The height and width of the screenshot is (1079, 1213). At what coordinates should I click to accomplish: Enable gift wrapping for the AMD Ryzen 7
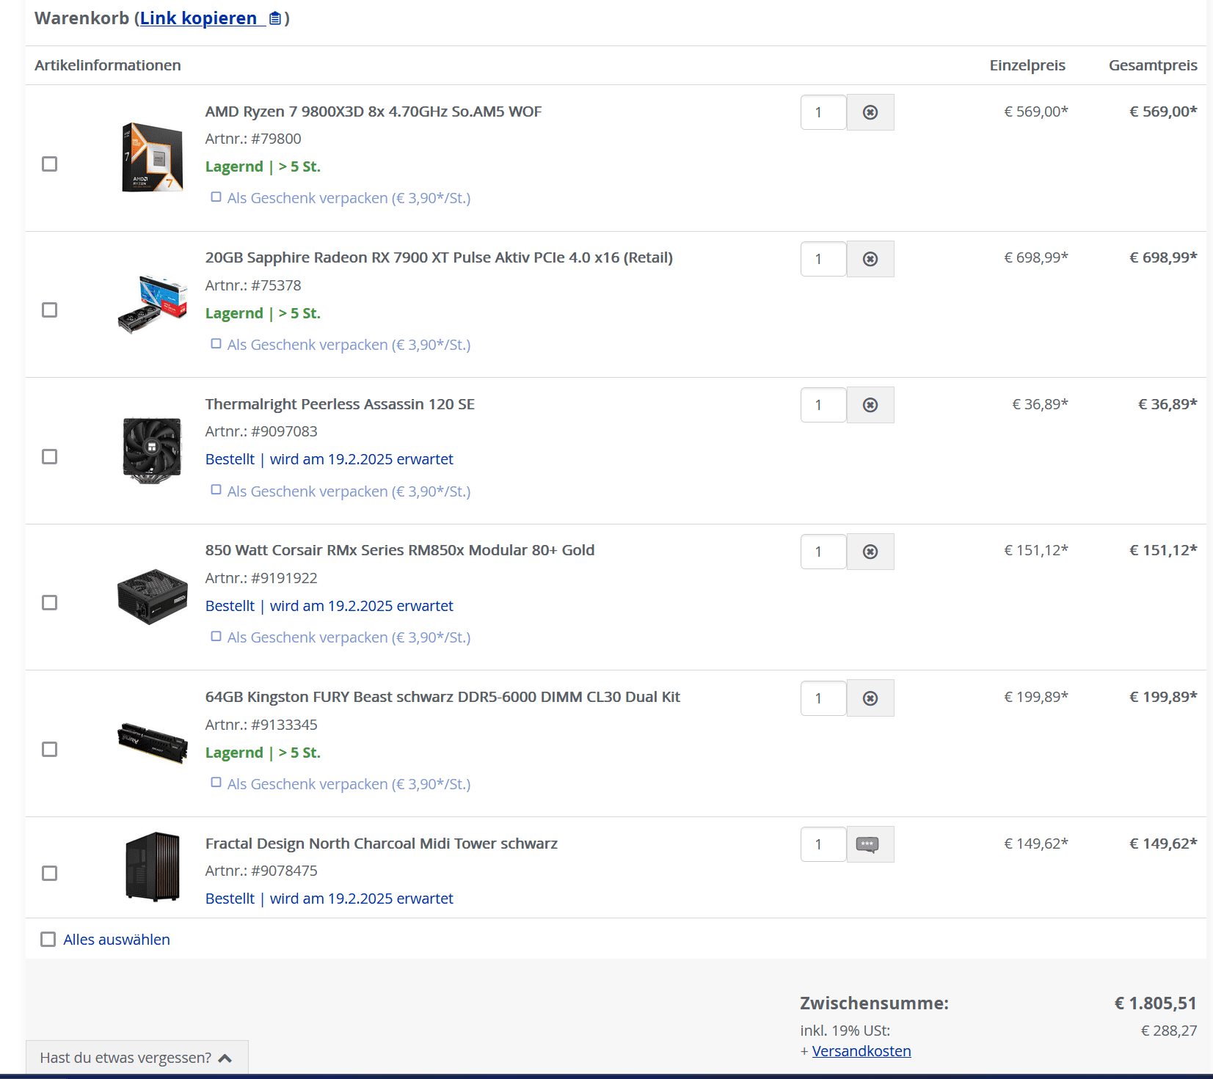click(216, 197)
